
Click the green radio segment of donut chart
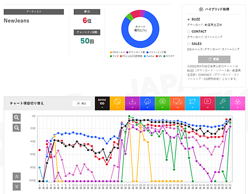[x=130, y=17]
